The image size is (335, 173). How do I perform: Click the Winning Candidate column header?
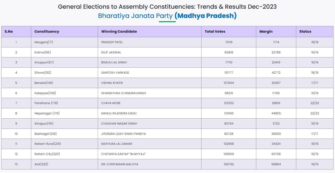coord(119,31)
